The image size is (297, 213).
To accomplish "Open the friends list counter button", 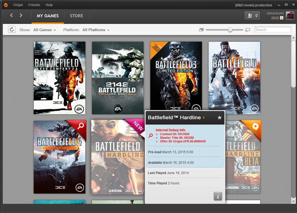I will [252, 16].
